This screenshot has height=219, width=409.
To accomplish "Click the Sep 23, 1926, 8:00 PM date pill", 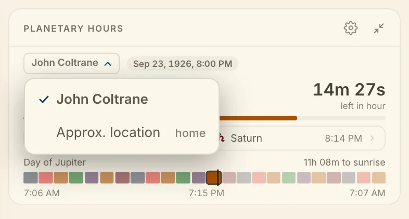I will pyautogui.click(x=183, y=64).
